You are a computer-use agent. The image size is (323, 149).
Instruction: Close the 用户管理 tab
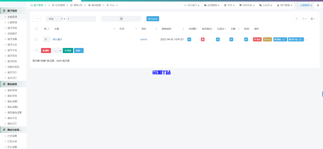(291, 5)
